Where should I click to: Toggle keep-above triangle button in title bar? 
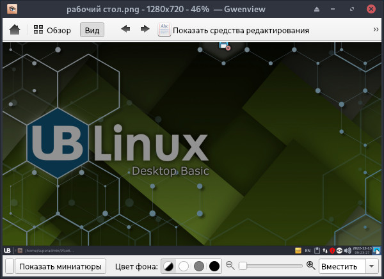pyautogui.click(x=317, y=10)
